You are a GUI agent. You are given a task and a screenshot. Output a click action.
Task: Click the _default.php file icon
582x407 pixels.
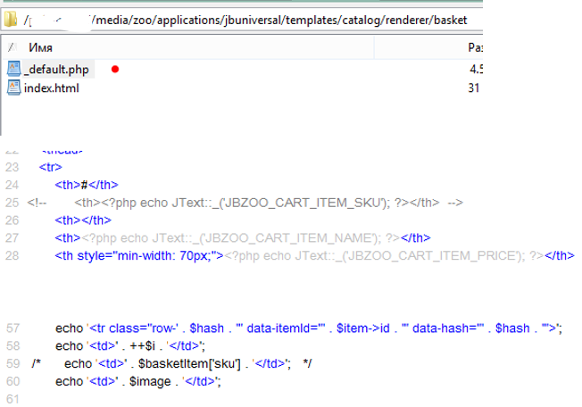14,69
